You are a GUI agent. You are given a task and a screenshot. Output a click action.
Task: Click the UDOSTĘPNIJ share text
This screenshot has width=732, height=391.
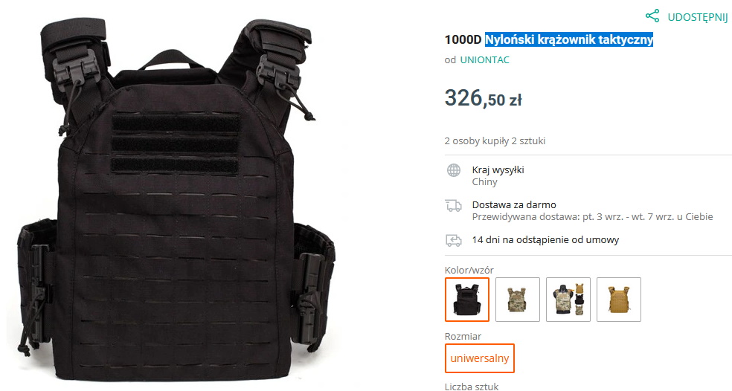coord(698,17)
